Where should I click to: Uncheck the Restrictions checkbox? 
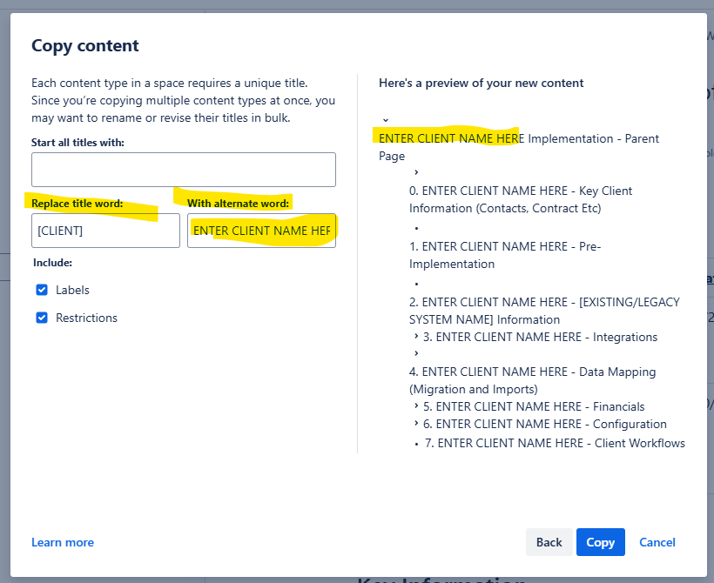[42, 318]
